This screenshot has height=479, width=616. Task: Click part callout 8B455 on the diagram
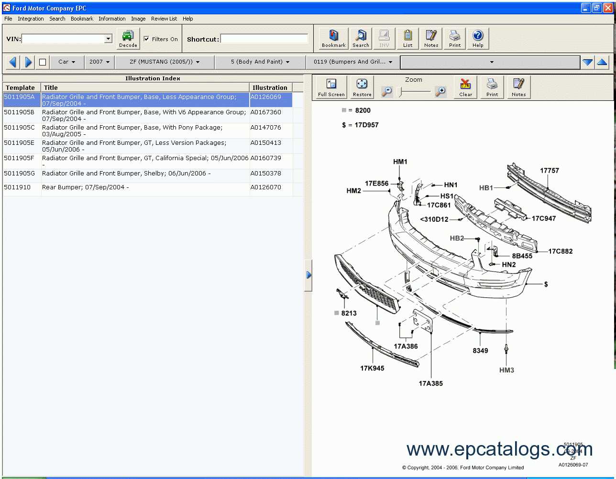522,256
